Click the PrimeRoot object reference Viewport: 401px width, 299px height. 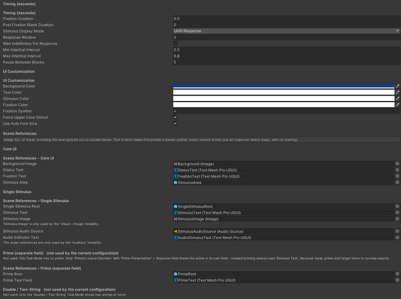pyautogui.click(x=284, y=274)
